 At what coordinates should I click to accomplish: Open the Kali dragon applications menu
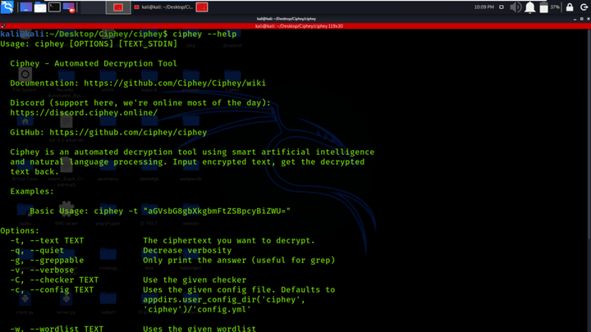tap(9, 7)
